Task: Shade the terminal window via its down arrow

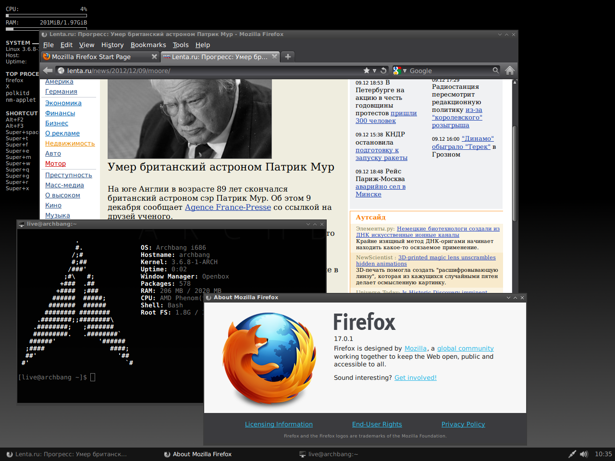Action: tap(308, 224)
